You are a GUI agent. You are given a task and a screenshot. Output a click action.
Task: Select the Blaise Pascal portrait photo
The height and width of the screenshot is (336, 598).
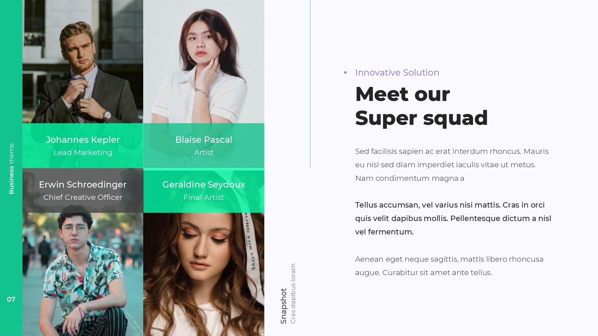click(204, 62)
